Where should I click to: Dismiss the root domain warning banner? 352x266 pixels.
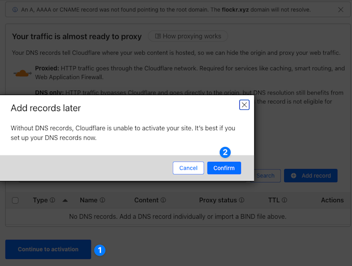click(x=341, y=10)
